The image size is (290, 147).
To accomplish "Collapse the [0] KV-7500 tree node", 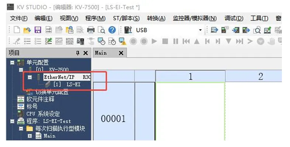I will point(21,70).
